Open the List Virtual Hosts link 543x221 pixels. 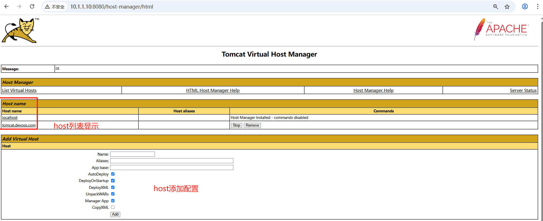[x=19, y=90]
